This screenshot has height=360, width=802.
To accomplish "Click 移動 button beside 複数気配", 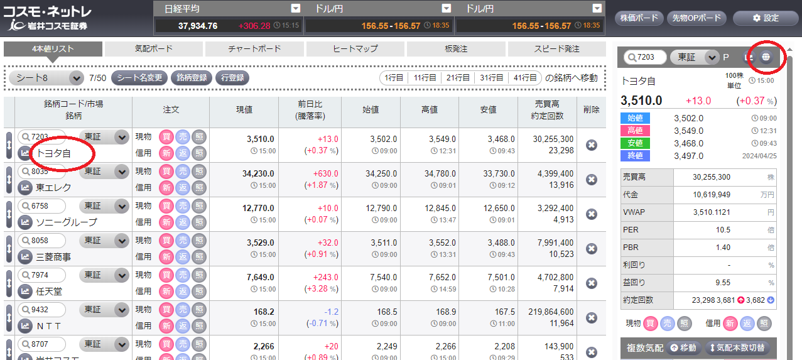I will pyautogui.click(x=683, y=347).
